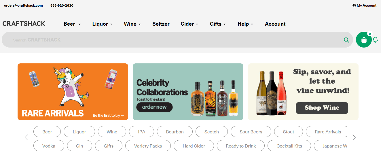Advance category chips with right arrow
The width and height of the screenshot is (381, 153).
tap(354, 137)
